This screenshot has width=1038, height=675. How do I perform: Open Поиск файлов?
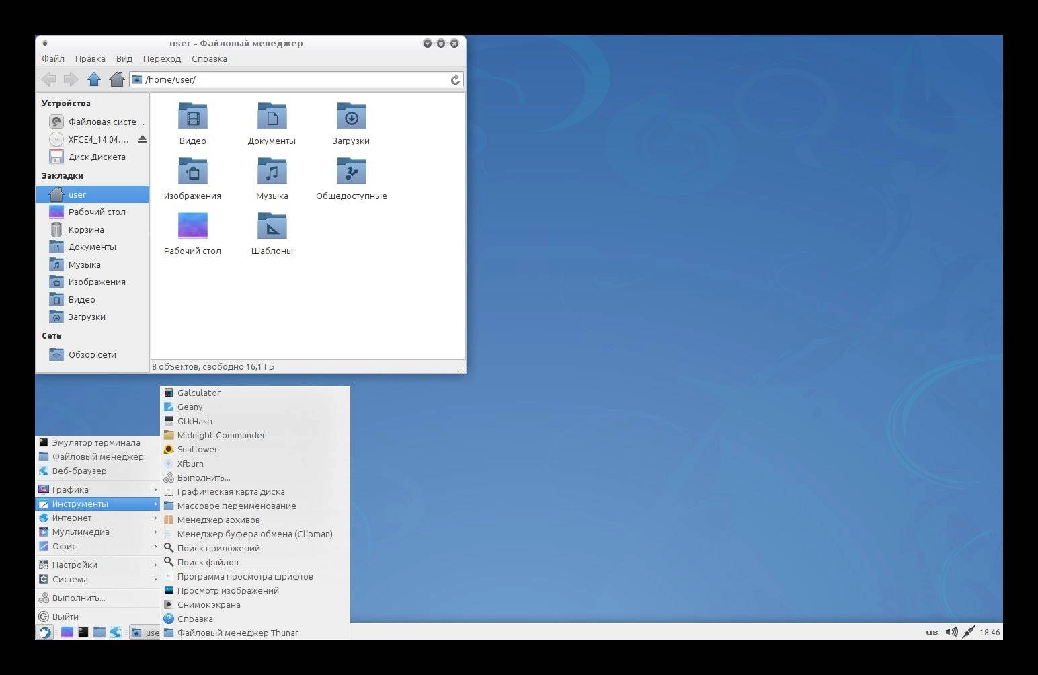[x=255, y=562]
